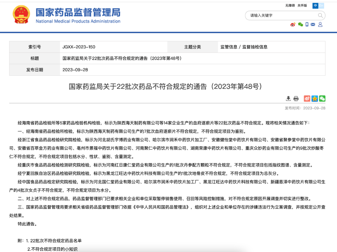This screenshot has height=252, width=337.
Task: Switch language to Chinese 中
Action: [x=315, y=6]
